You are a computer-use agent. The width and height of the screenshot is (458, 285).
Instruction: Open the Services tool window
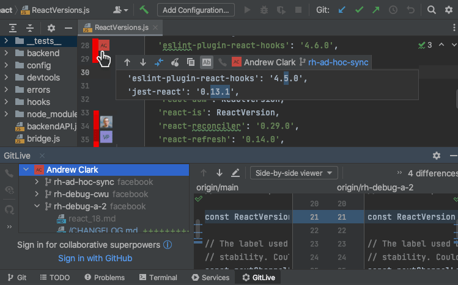[210, 278]
